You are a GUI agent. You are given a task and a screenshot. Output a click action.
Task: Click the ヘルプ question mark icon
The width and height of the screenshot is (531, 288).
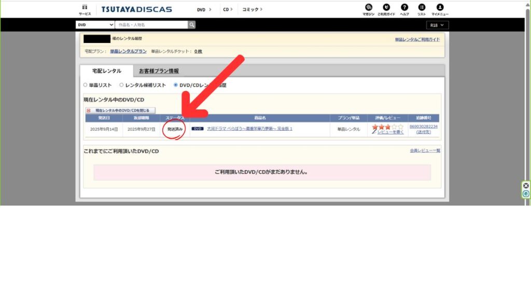point(404,7)
